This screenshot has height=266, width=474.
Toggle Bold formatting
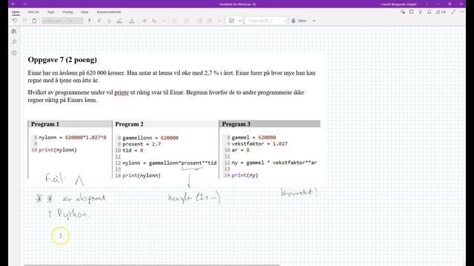pos(90,21)
